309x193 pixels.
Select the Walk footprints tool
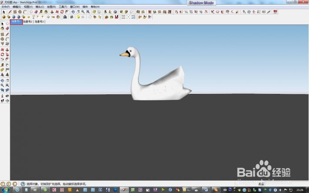click(x=2, y=101)
